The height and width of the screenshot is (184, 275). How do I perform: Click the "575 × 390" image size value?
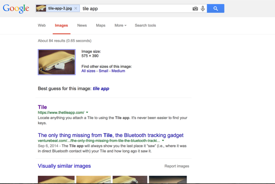(x=90, y=56)
